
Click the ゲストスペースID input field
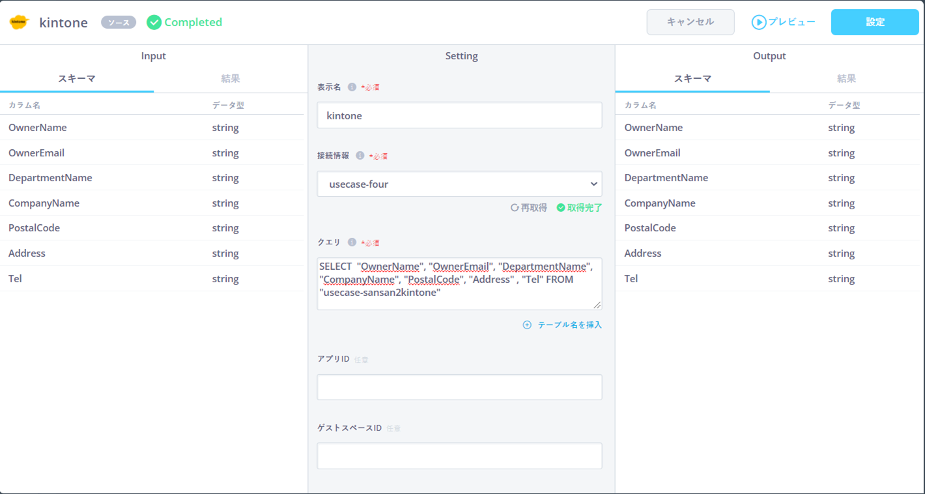tap(459, 456)
